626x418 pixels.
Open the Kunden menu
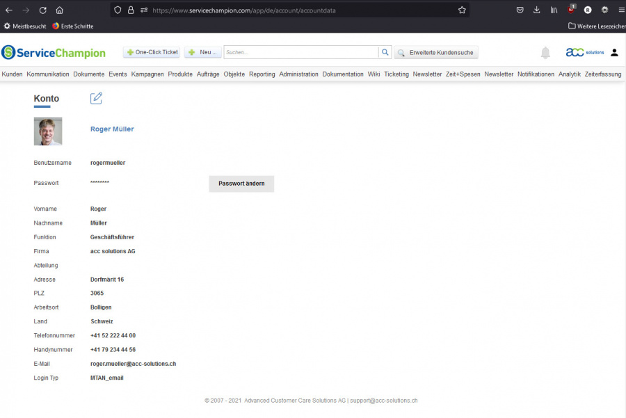pyautogui.click(x=12, y=74)
